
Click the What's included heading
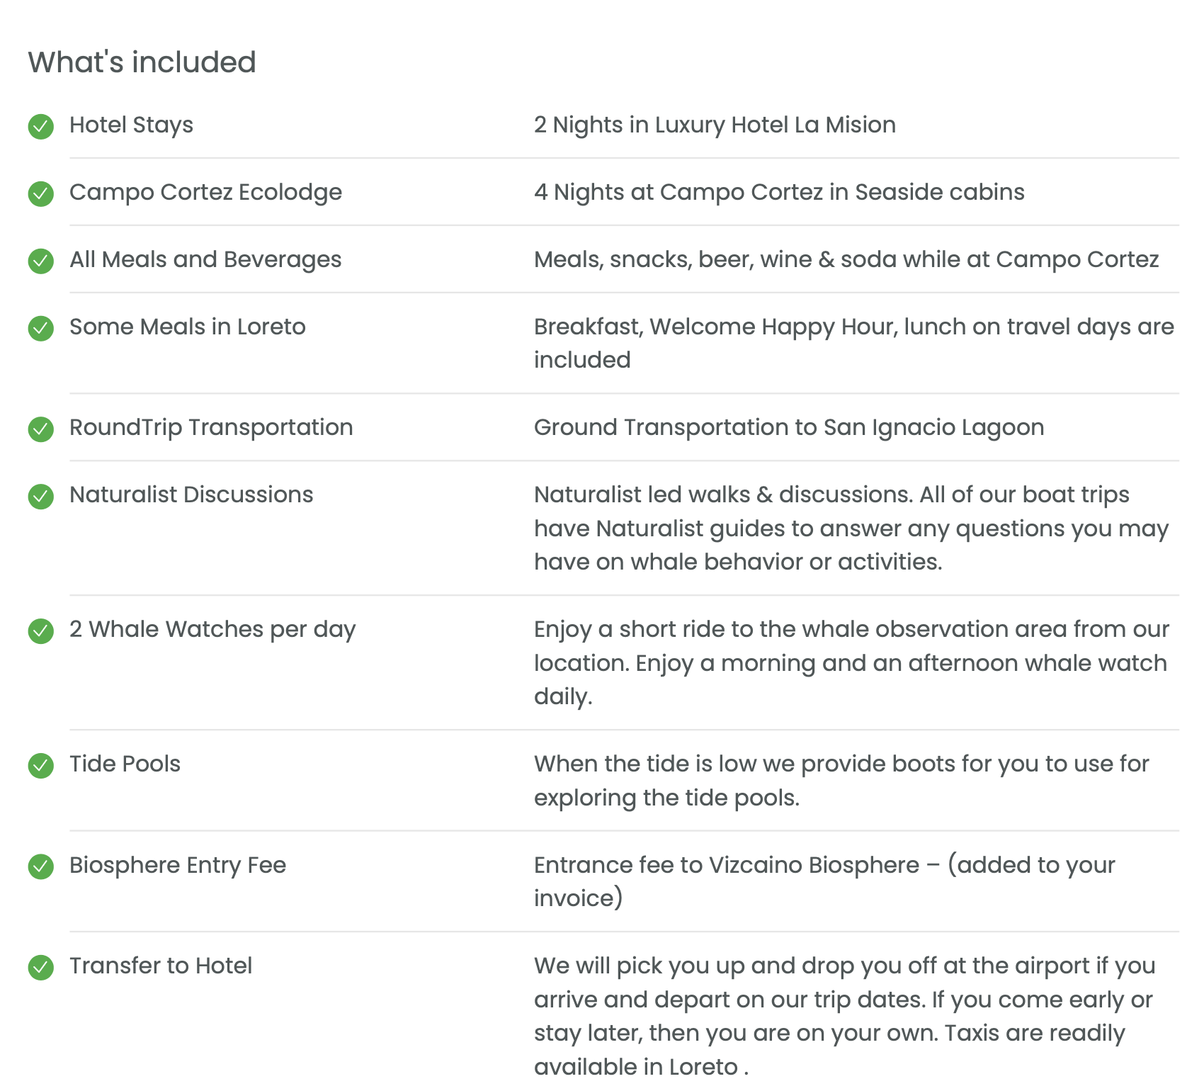142,62
